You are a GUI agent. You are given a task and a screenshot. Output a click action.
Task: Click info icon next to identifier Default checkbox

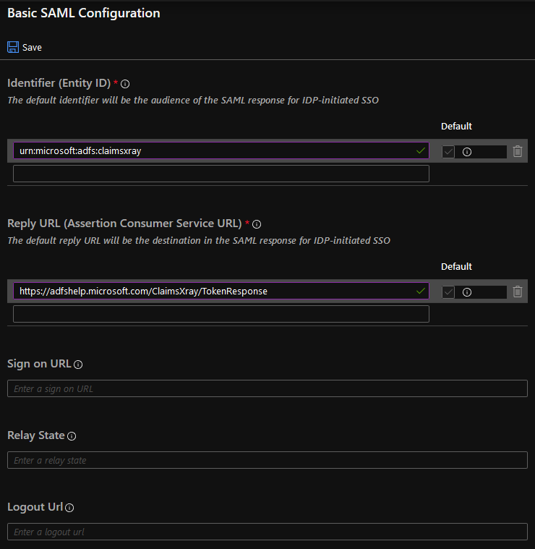coord(466,152)
